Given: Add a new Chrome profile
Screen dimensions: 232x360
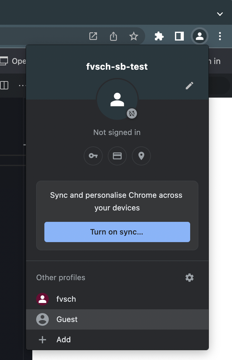Looking at the screenshot, I should 63,340.
